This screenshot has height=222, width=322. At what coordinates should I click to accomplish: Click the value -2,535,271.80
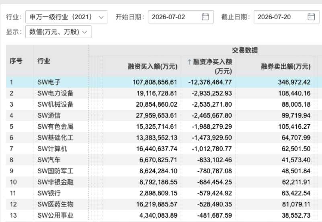coord(212,104)
